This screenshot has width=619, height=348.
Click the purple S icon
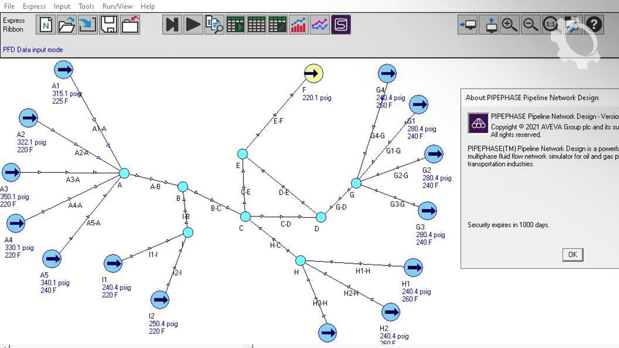point(341,25)
